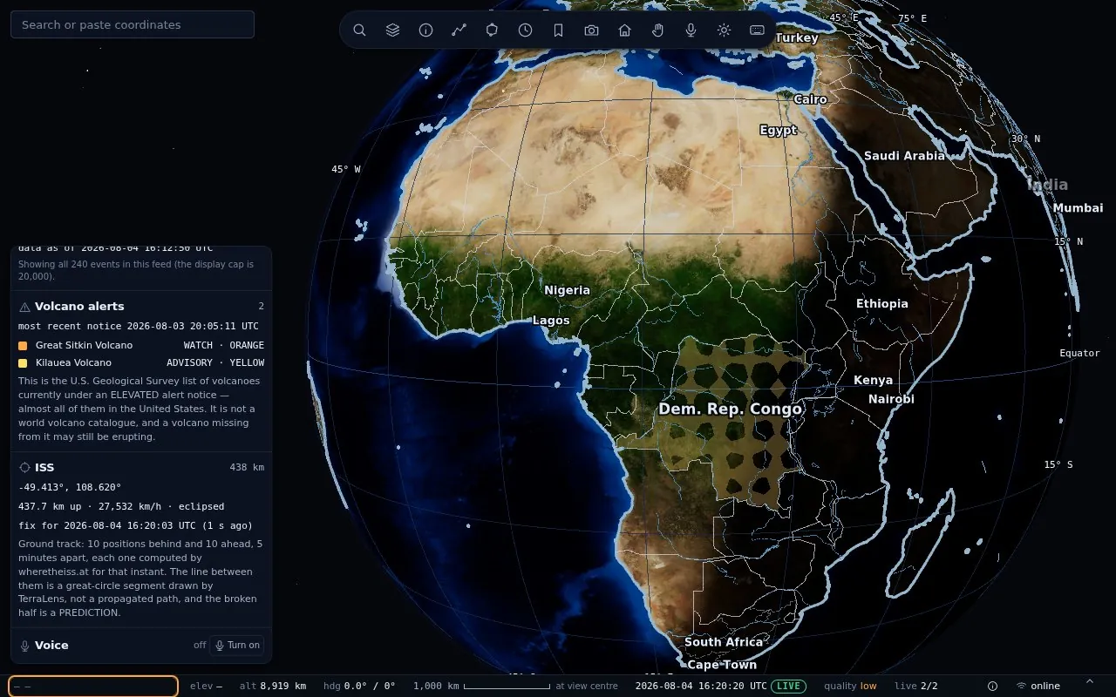This screenshot has height=697, width=1116.
Task: Click the UTC date-time 2026-08-04 16:20:20
Action: (x=701, y=686)
